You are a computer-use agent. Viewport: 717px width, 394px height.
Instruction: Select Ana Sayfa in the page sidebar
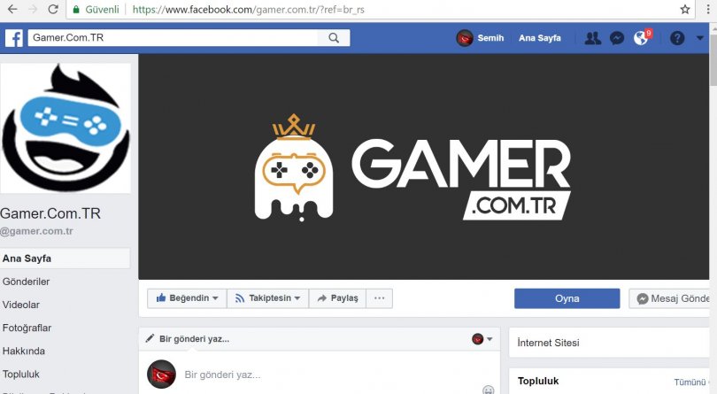coord(65,259)
